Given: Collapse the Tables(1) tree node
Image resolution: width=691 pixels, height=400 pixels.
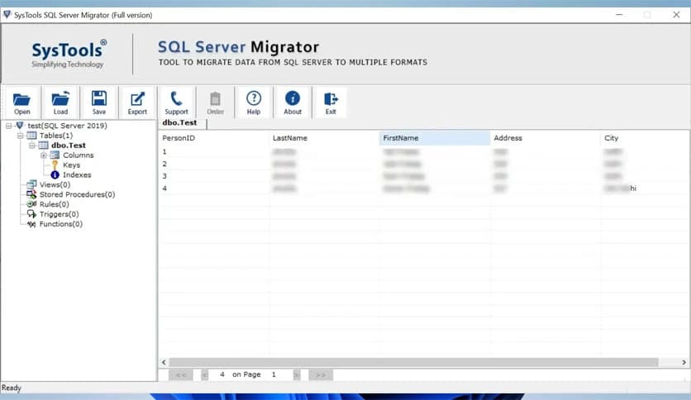Looking at the screenshot, I should pyautogui.click(x=21, y=136).
